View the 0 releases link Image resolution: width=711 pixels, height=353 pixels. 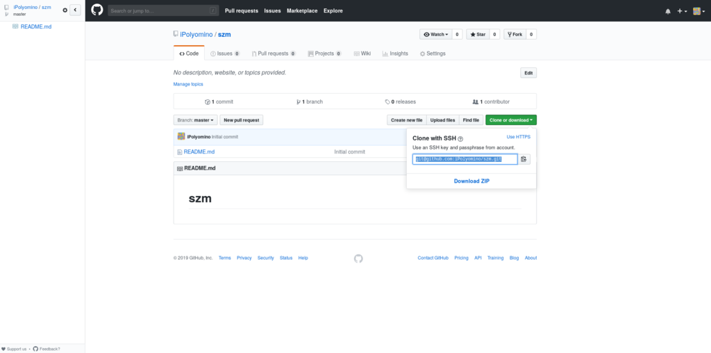[401, 102]
